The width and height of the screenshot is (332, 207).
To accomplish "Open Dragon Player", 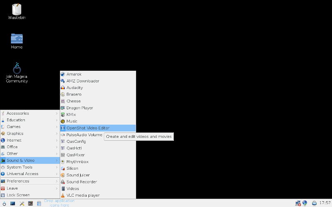I will (x=98, y=108).
